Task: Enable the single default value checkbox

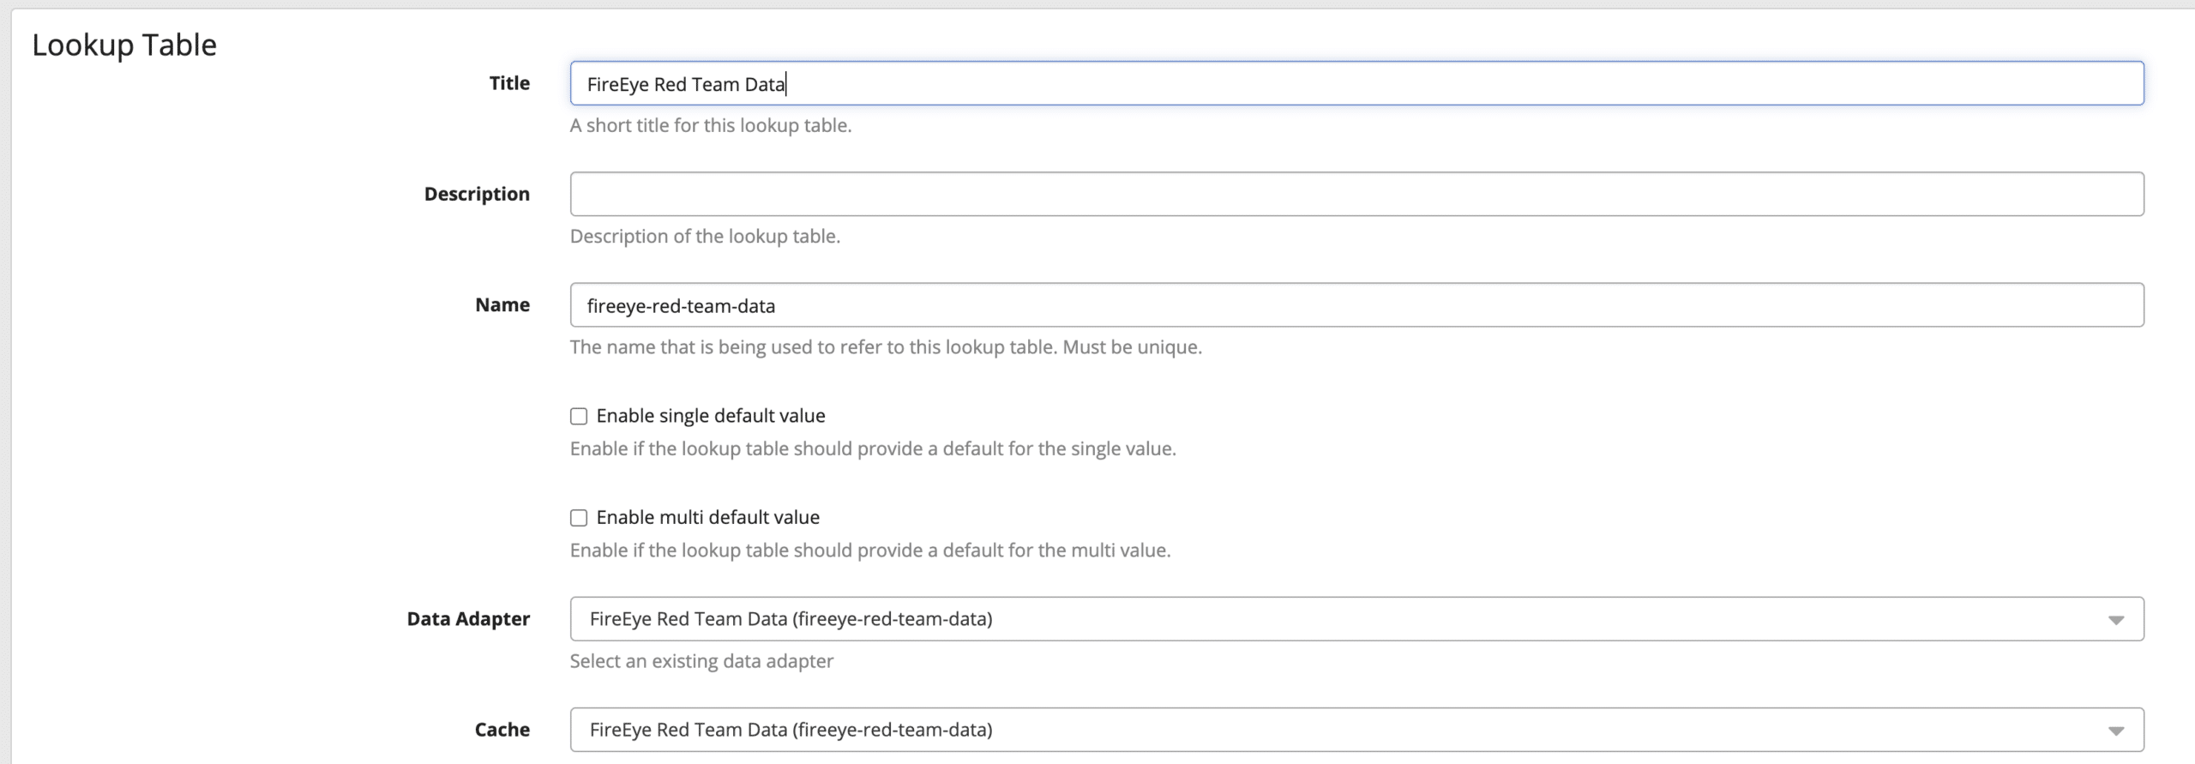Action: coord(579,417)
